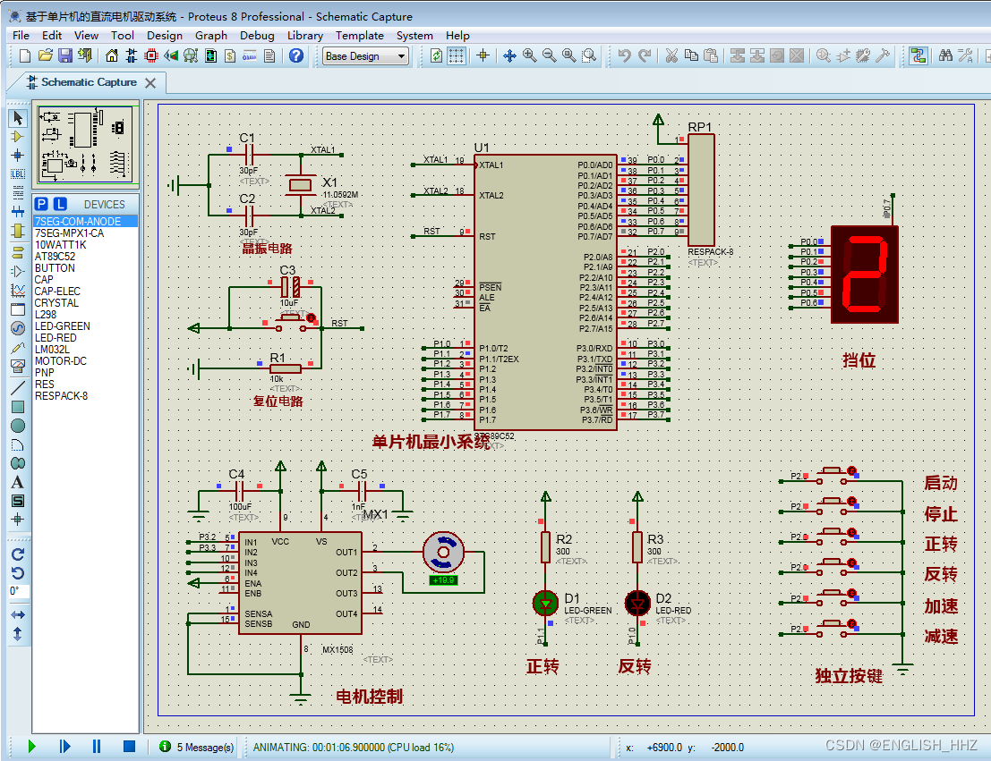Screen dimensions: 991x761
Task: Toggle wire autorouter icon
Action: coord(918,56)
